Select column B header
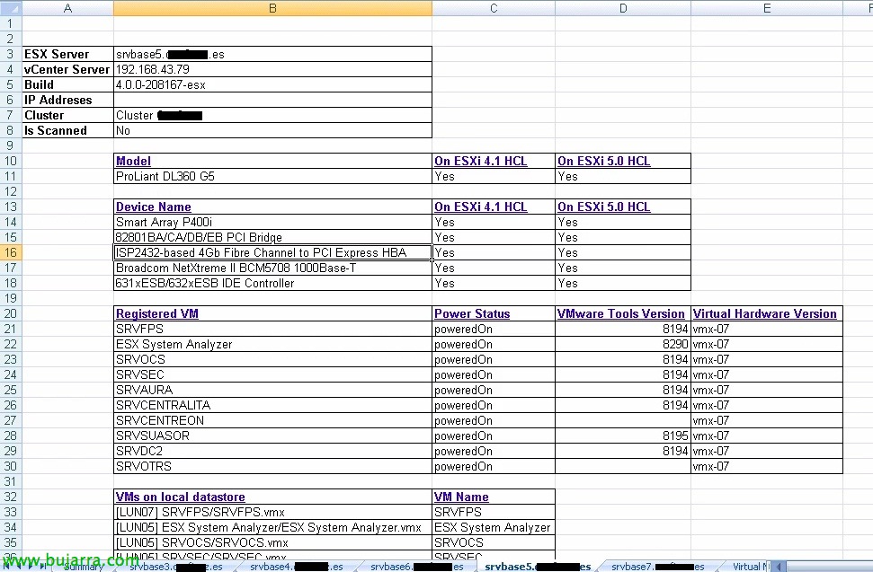873x572 pixels. [272, 8]
